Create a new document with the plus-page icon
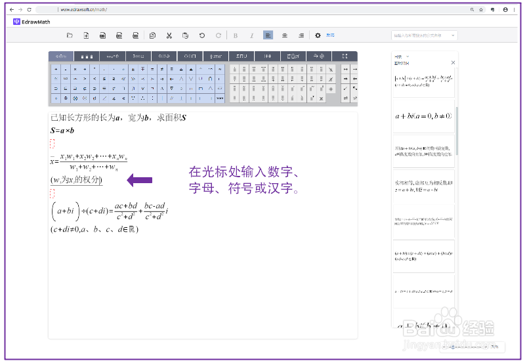This screenshot has width=525, height=363. click(86, 35)
